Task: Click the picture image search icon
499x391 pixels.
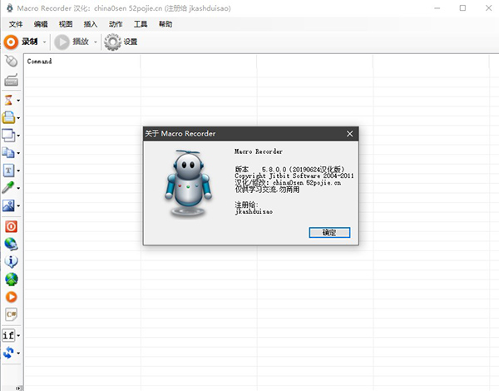Action: click(x=8, y=205)
